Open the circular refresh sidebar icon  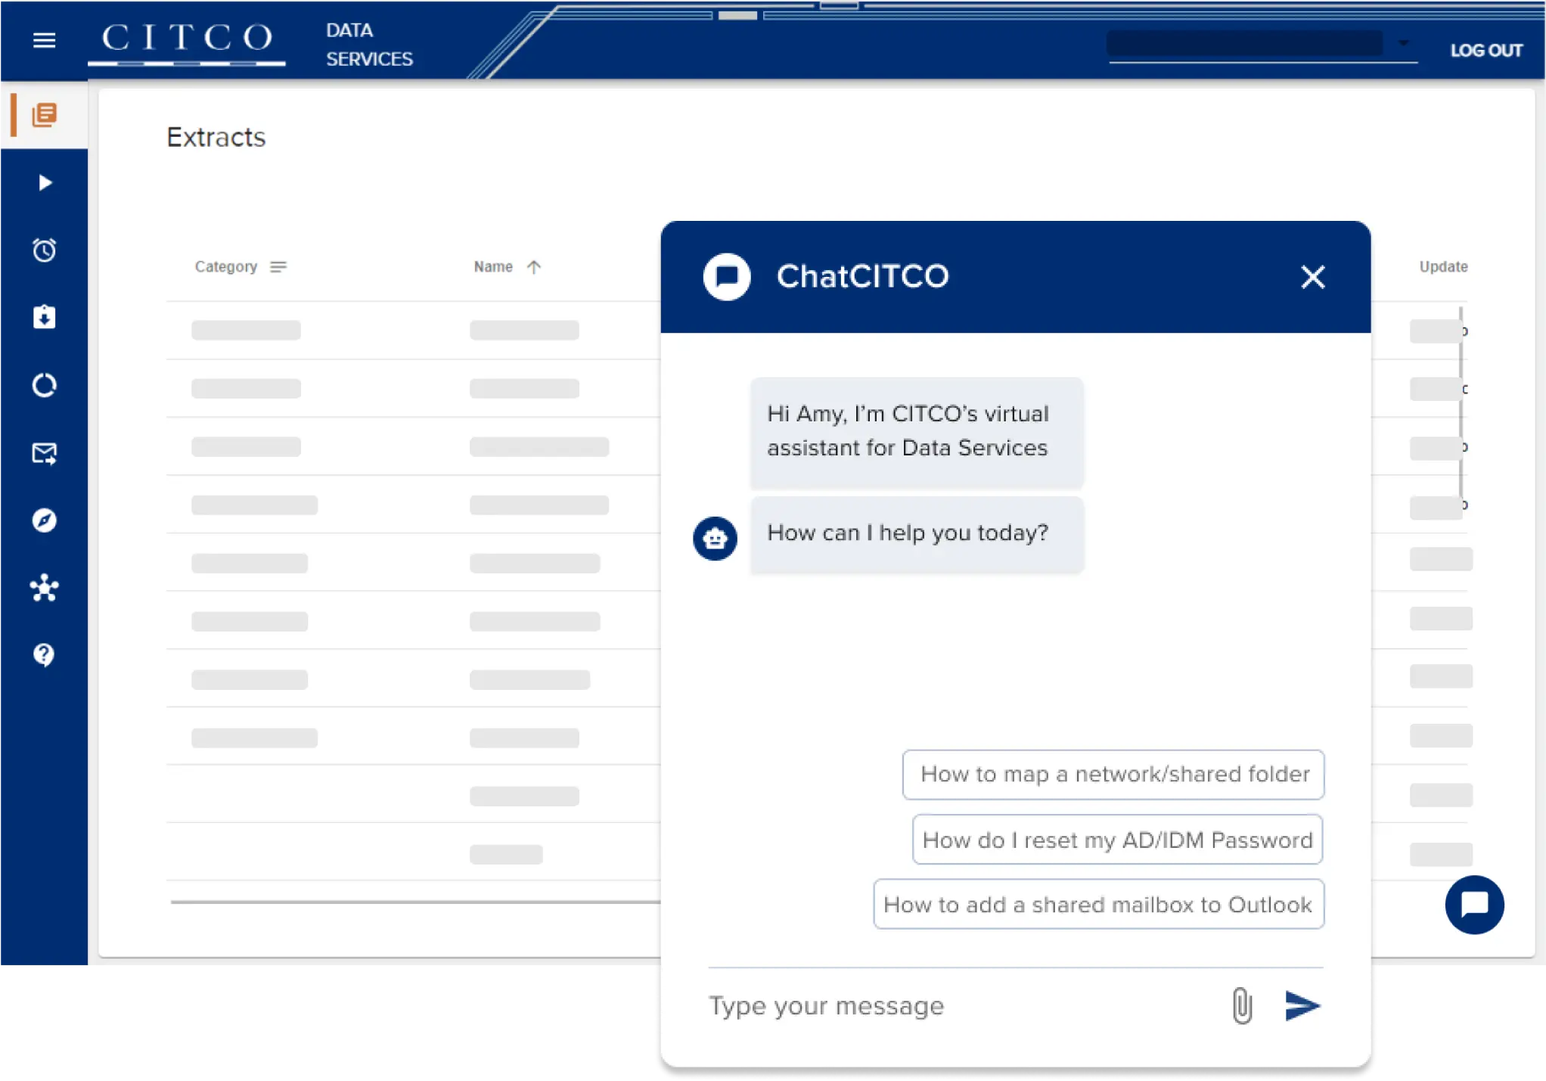[x=44, y=385]
